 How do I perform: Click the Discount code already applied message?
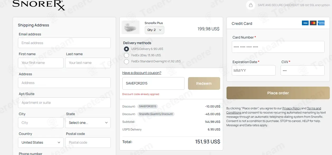coord(141,94)
